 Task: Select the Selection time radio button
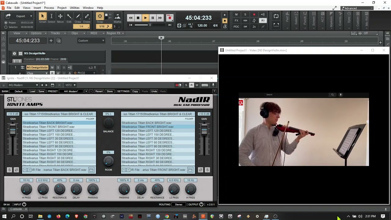tap(6, 27)
